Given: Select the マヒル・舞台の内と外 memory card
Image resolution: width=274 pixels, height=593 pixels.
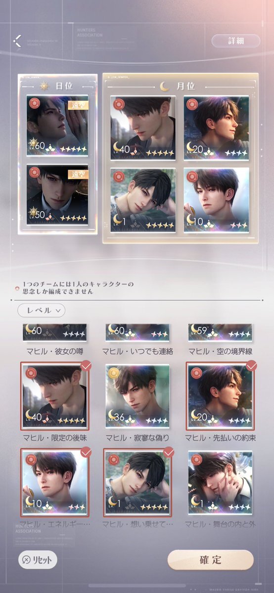Looking at the screenshot, I should (220, 483).
